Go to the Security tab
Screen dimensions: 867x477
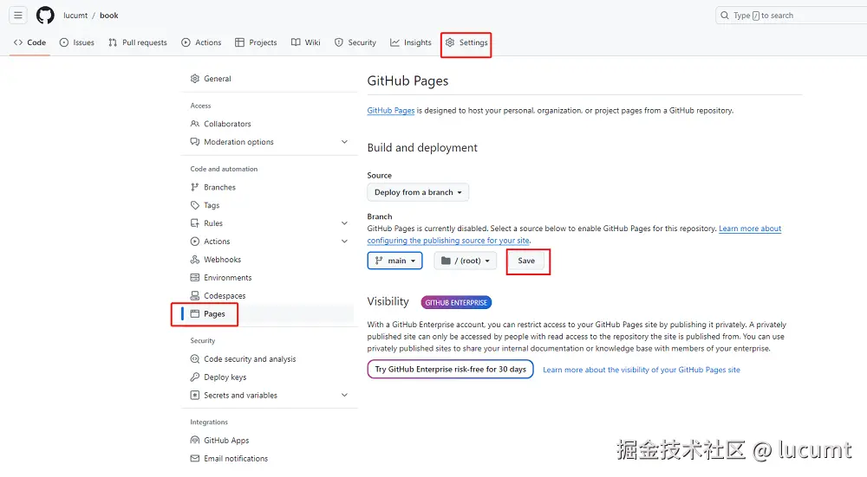pyautogui.click(x=355, y=42)
